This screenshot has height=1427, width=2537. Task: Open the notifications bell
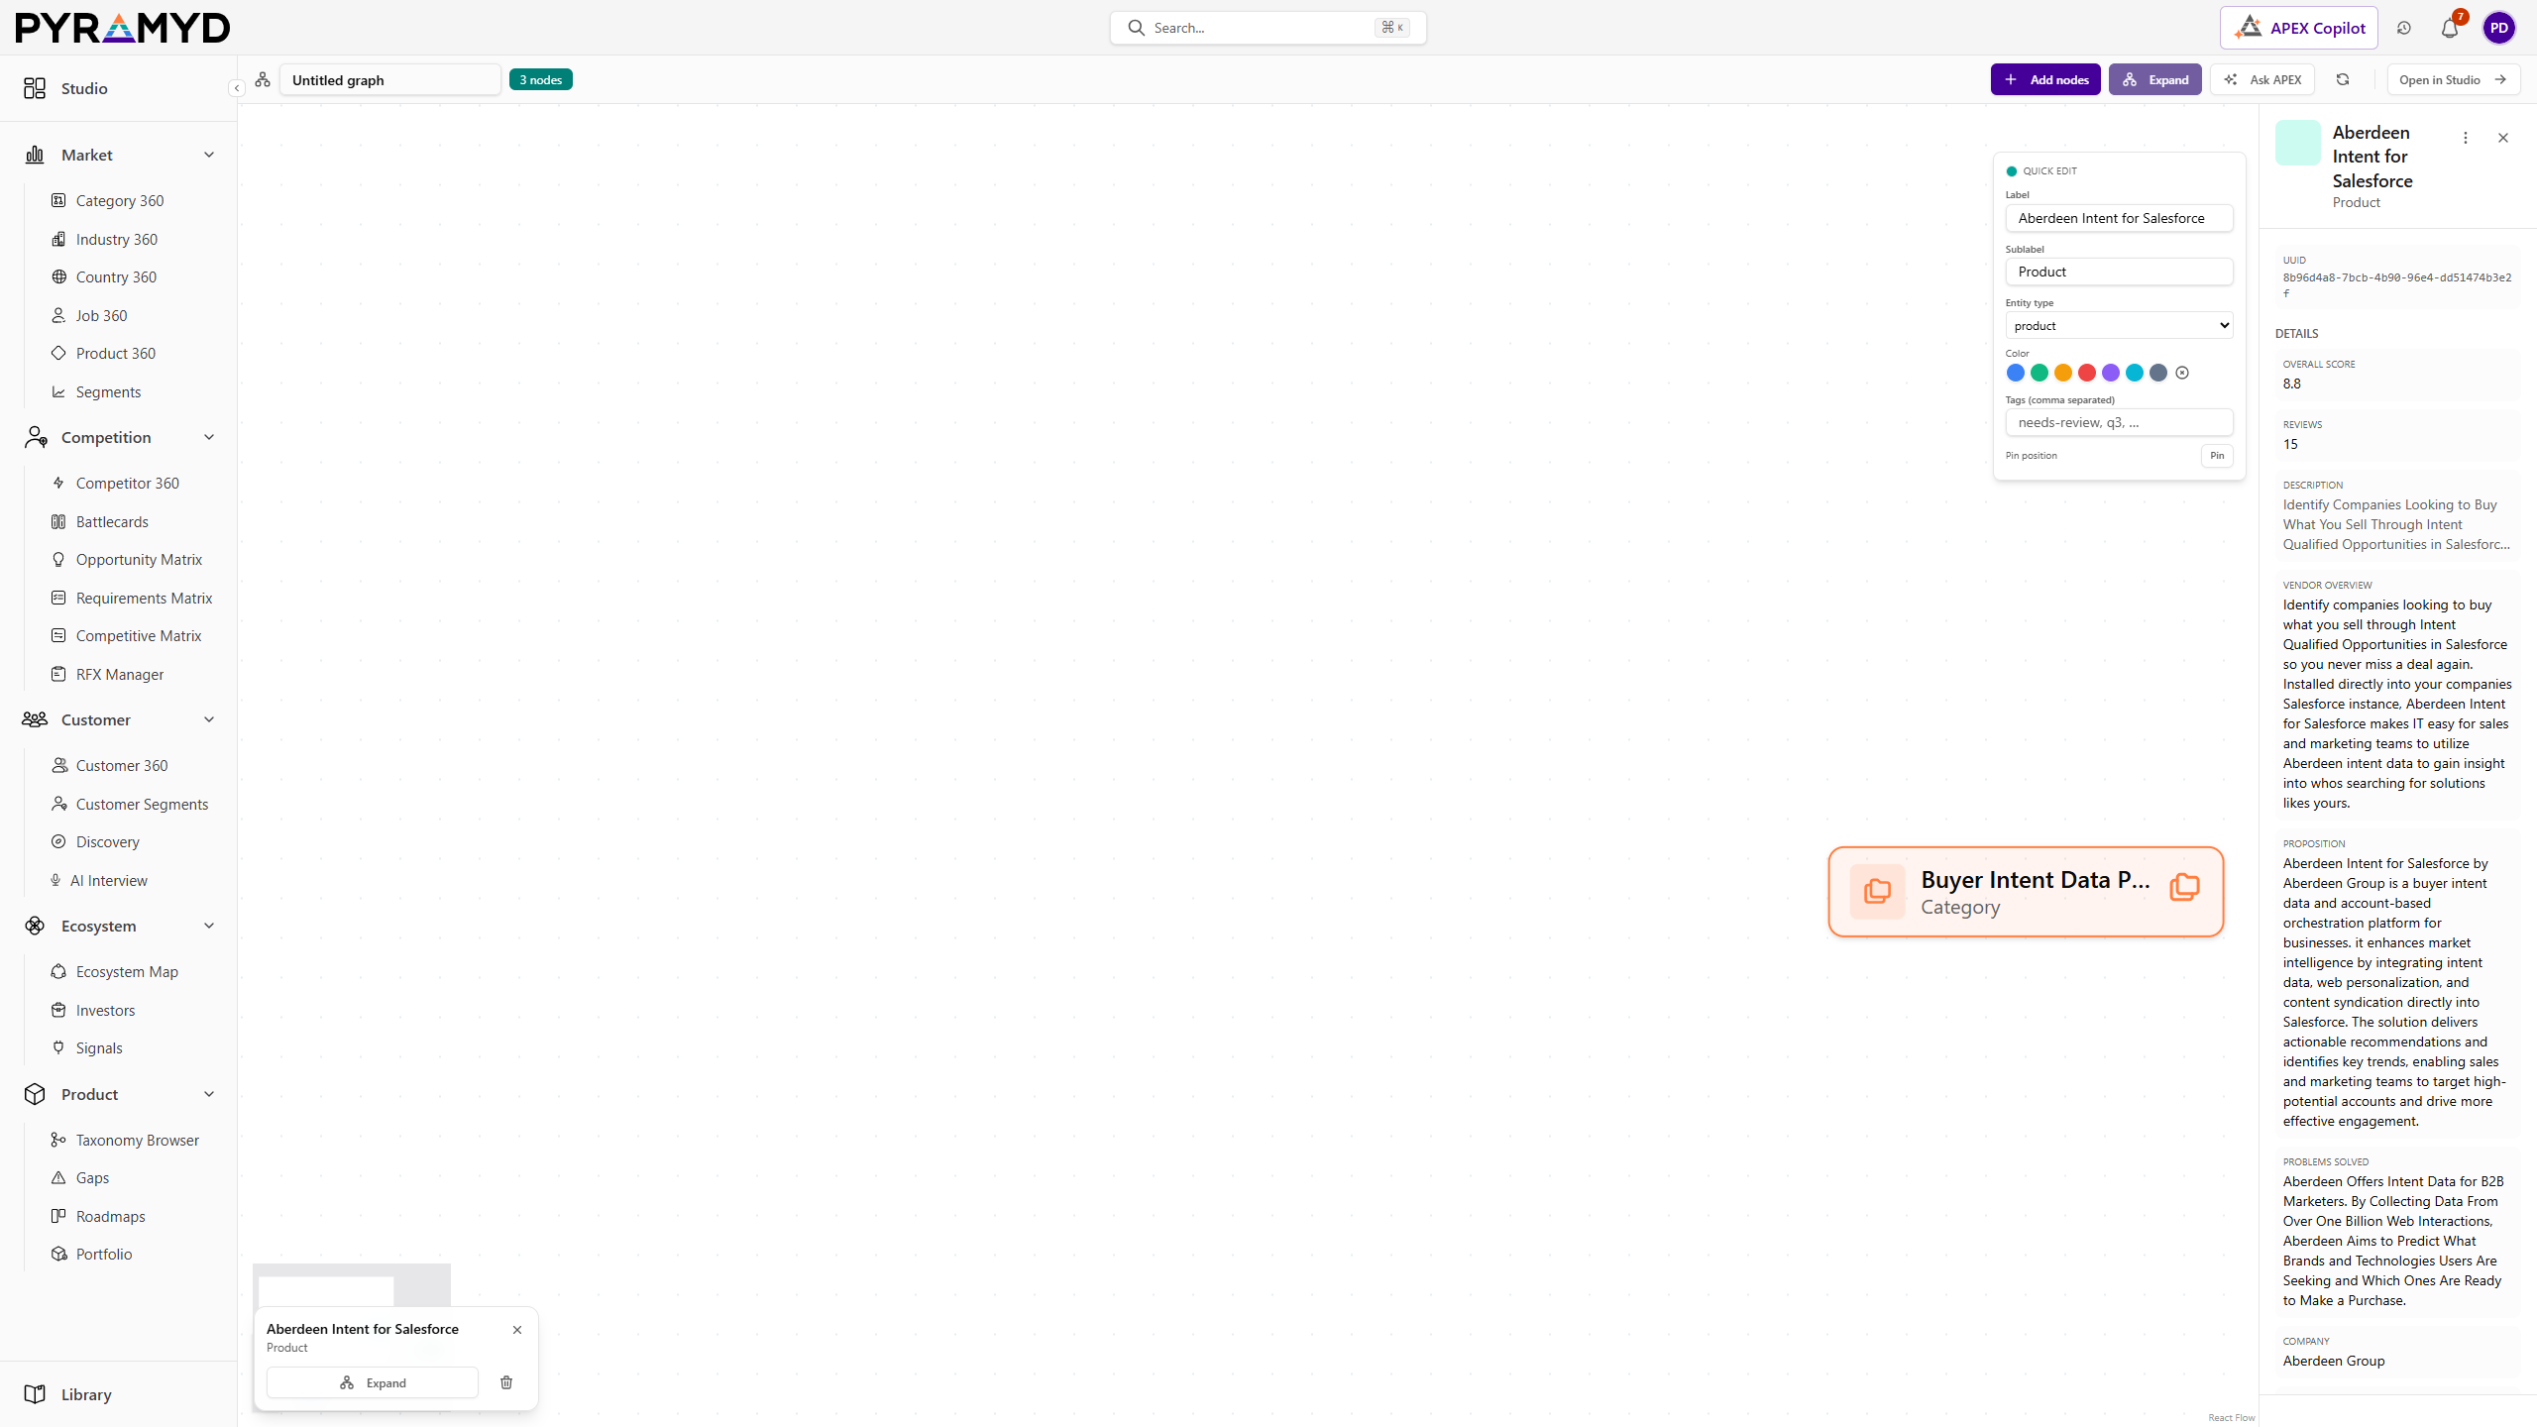click(x=2450, y=28)
